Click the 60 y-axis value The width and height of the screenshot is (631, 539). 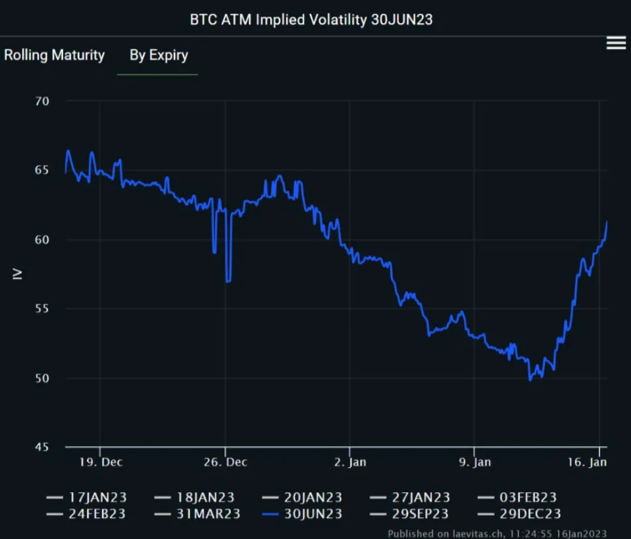[x=42, y=240]
